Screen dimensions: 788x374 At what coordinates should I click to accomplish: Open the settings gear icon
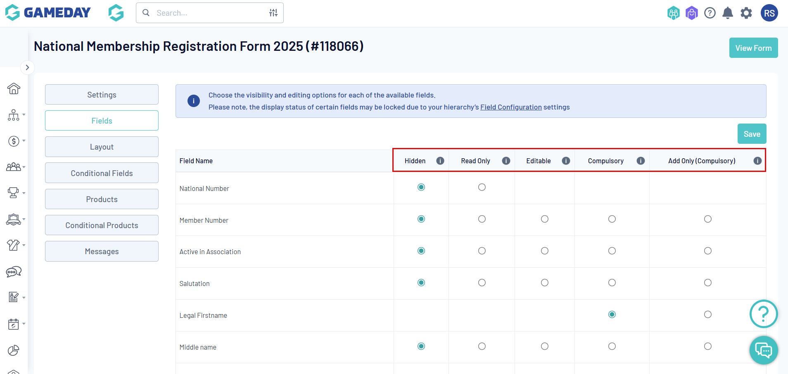tap(746, 13)
